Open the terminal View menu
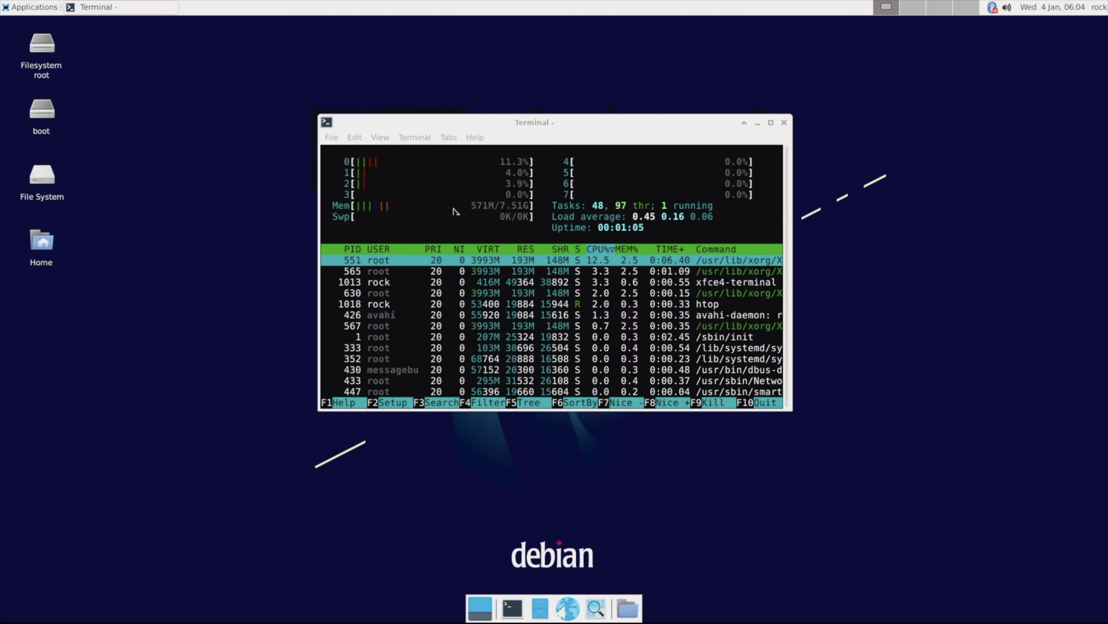 pyautogui.click(x=380, y=137)
